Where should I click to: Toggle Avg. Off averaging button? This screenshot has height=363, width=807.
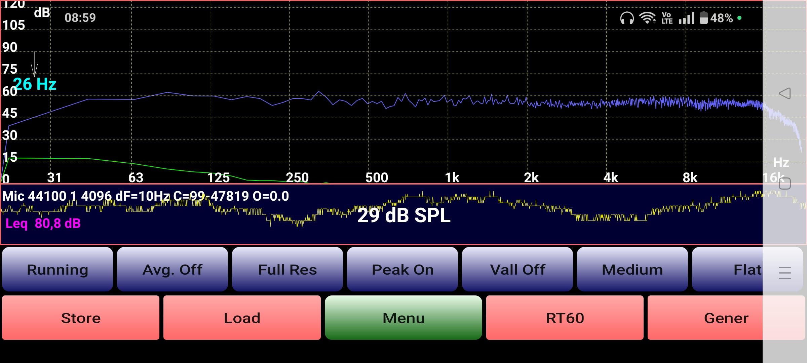172,269
